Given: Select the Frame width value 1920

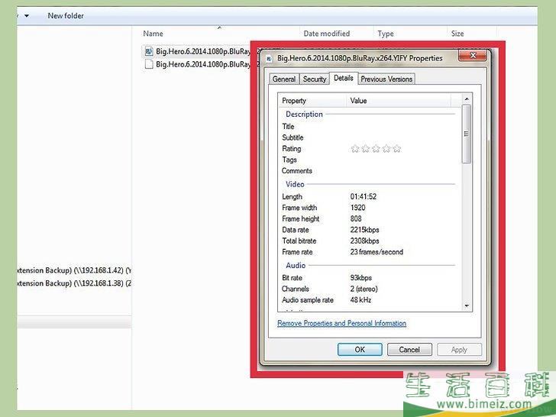Looking at the screenshot, I should point(357,208).
